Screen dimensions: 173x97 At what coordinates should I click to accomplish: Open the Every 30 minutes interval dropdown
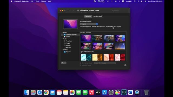(x=105, y=63)
